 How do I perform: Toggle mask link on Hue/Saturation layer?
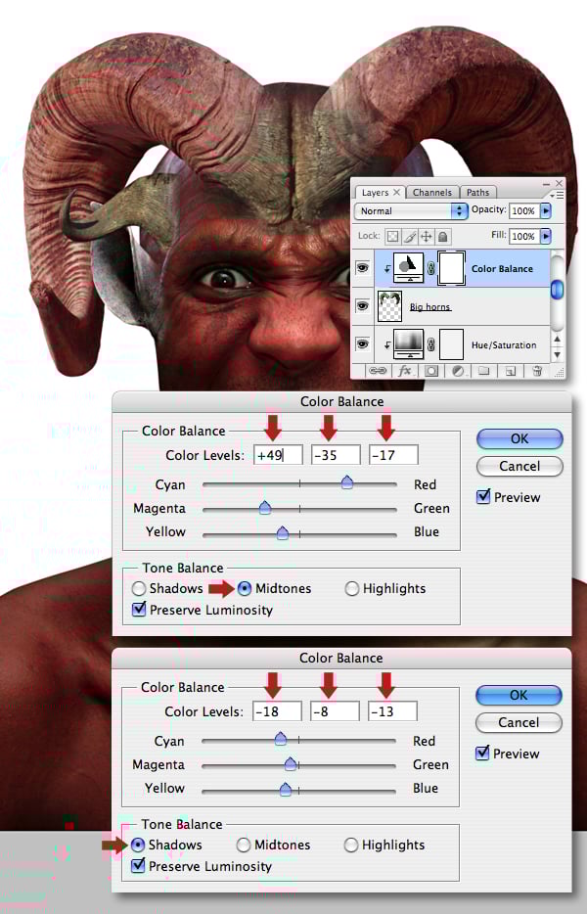[430, 344]
